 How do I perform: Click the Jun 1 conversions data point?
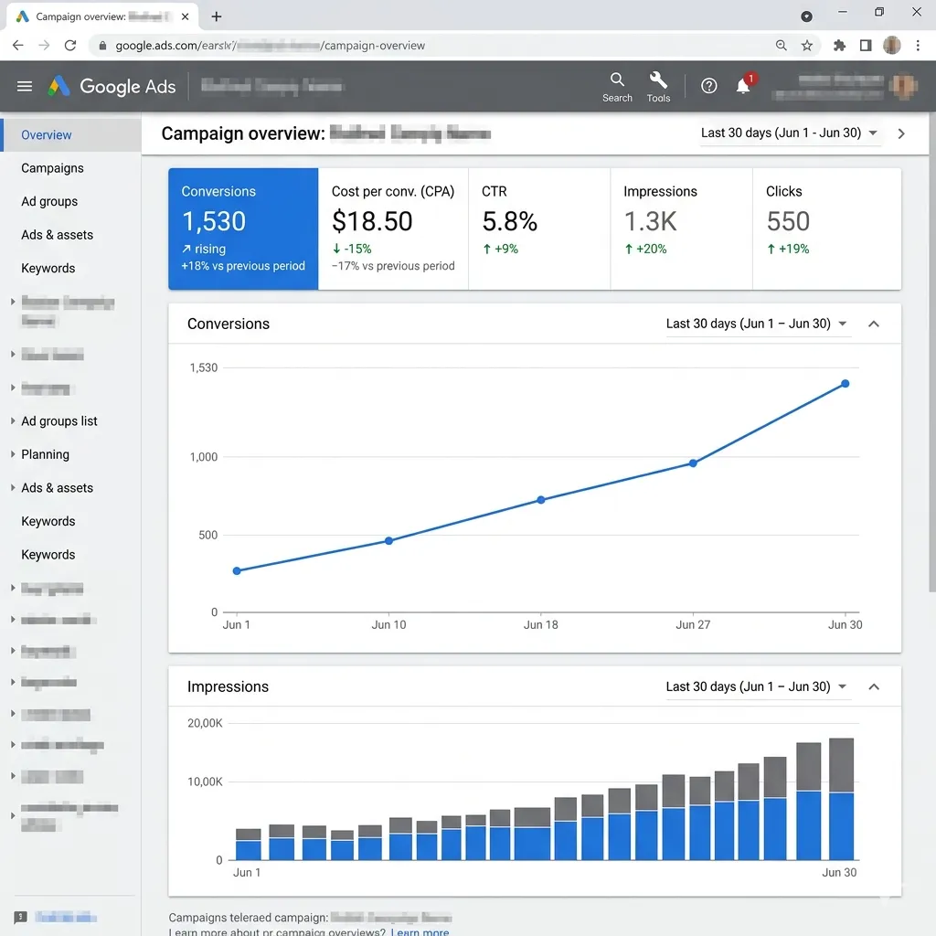tap(237, 571)
